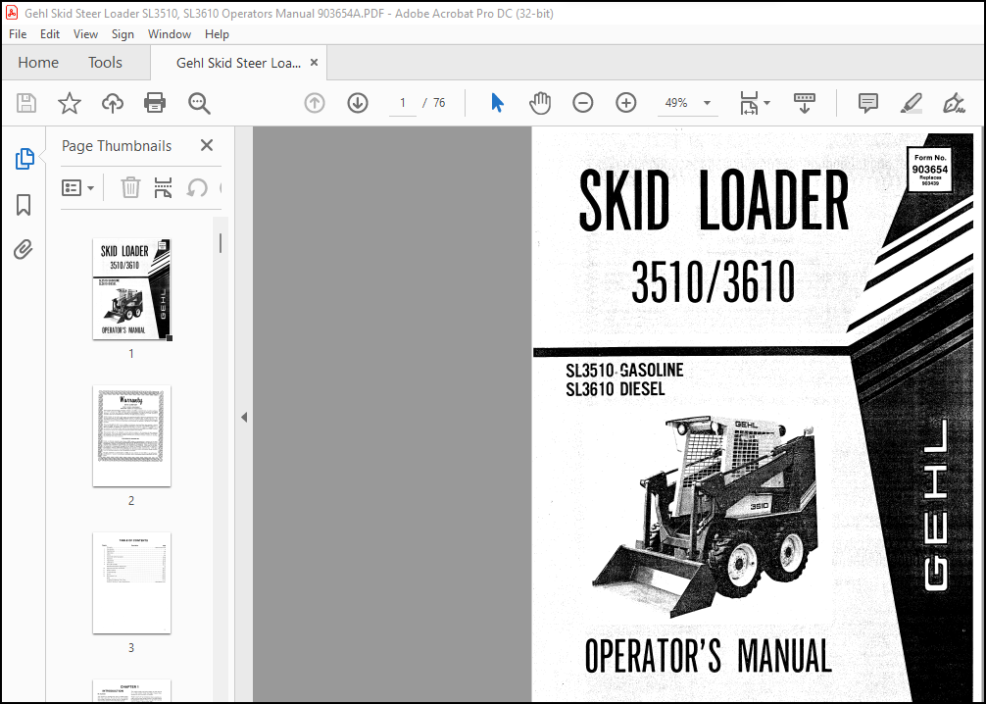This screenshot has width=986, height=704.
Task: Open Find text magnifier icon
Action: tap(199, 103)
